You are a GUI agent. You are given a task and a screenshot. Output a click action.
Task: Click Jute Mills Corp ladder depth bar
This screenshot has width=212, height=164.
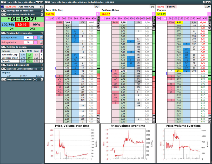(98, 72)
